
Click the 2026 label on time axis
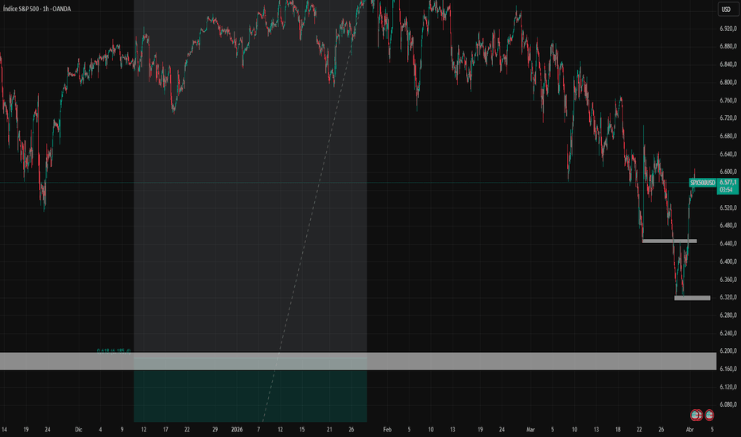point(238,428)
